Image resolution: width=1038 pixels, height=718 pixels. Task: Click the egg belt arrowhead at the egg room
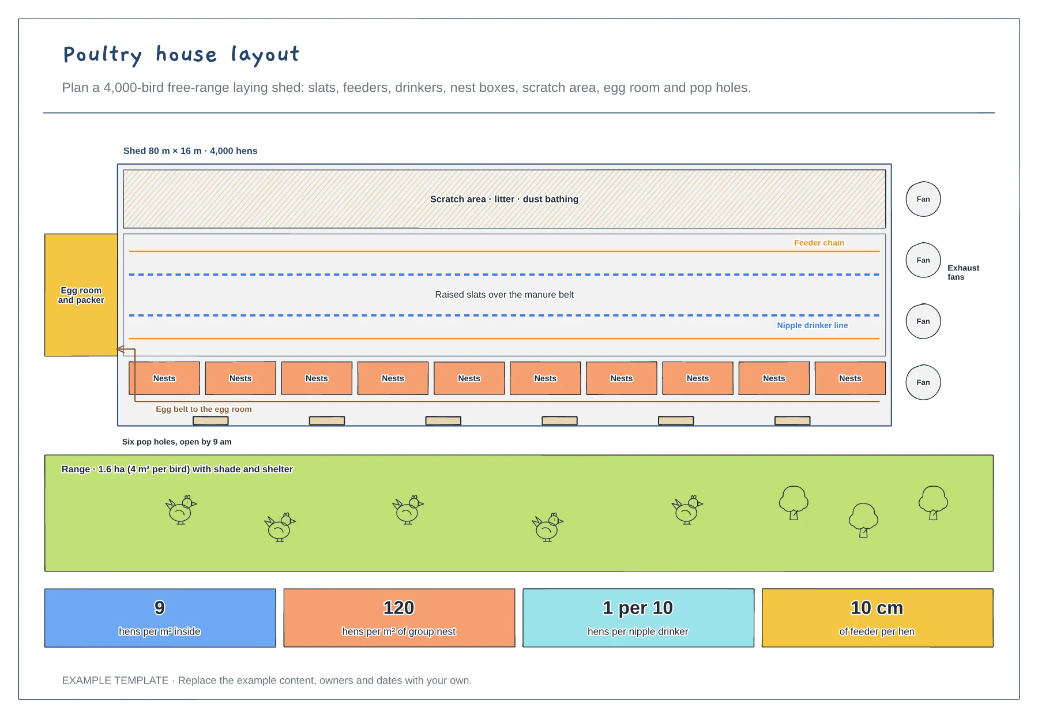121,349
